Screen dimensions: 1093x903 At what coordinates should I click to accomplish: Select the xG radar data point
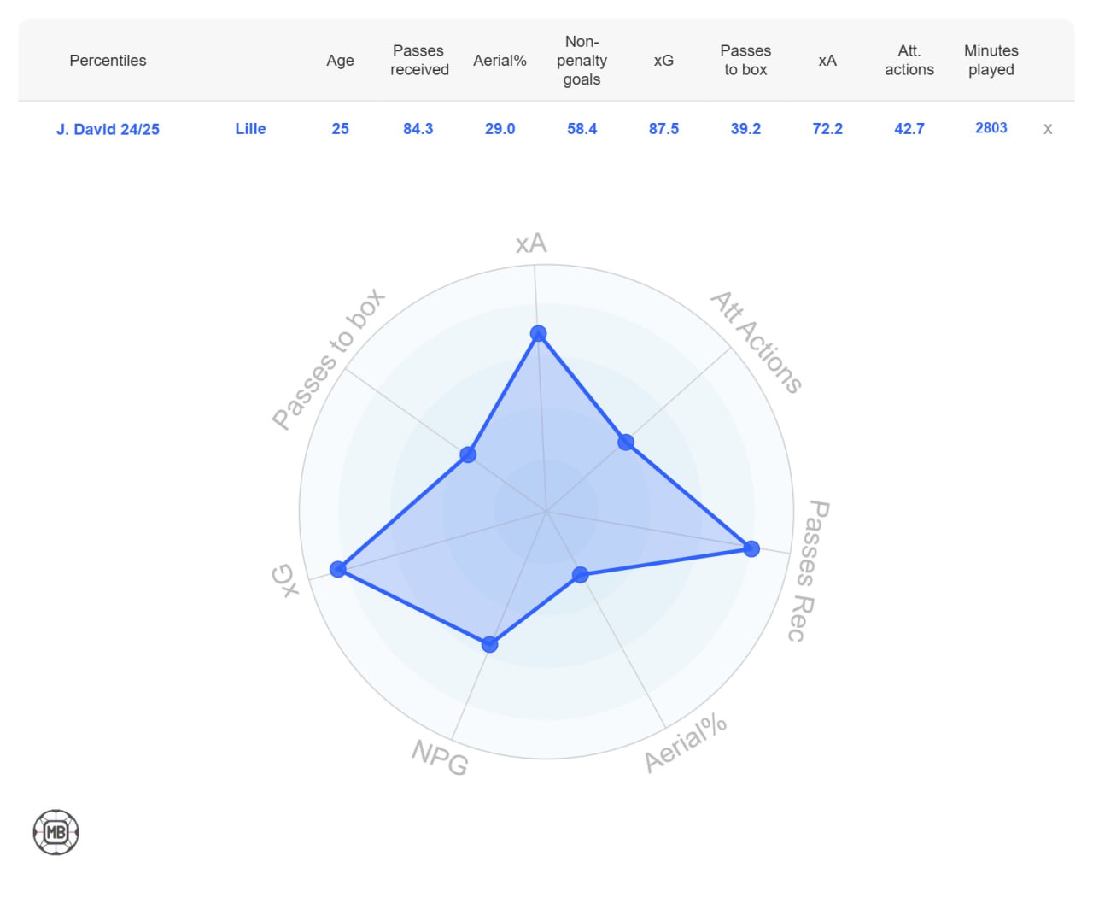coord(338,569)
